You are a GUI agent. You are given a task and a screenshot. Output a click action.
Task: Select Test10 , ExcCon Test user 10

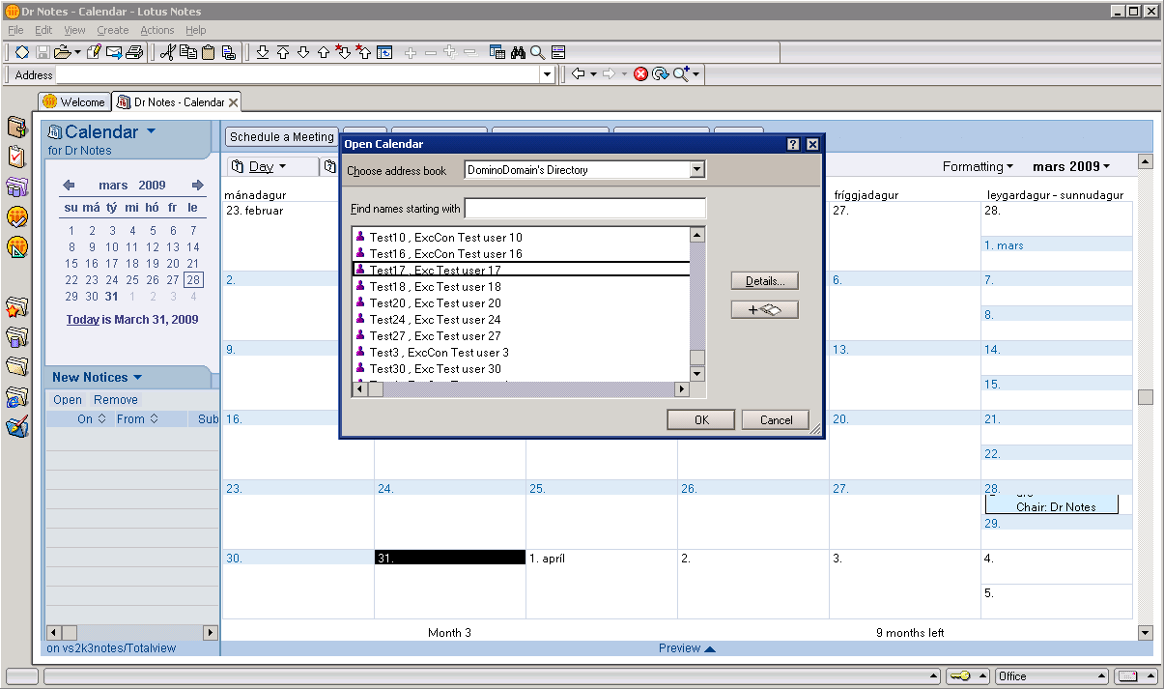[522, 238]
